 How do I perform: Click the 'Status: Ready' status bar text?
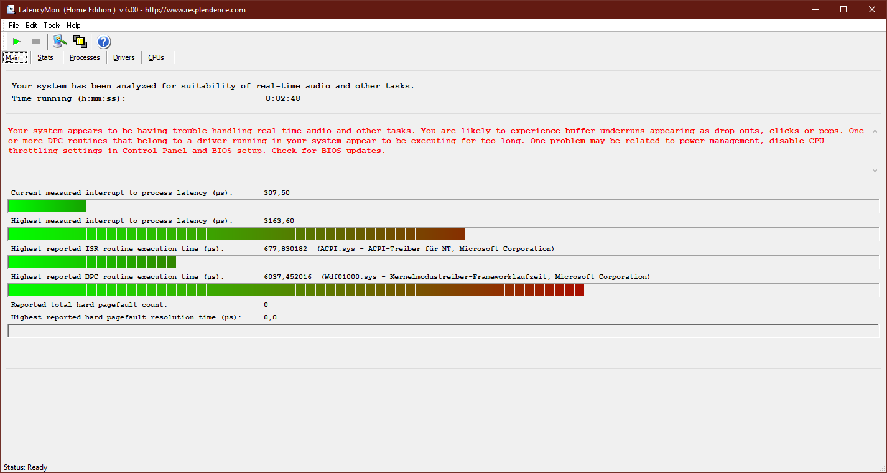(x=26, y=467)
